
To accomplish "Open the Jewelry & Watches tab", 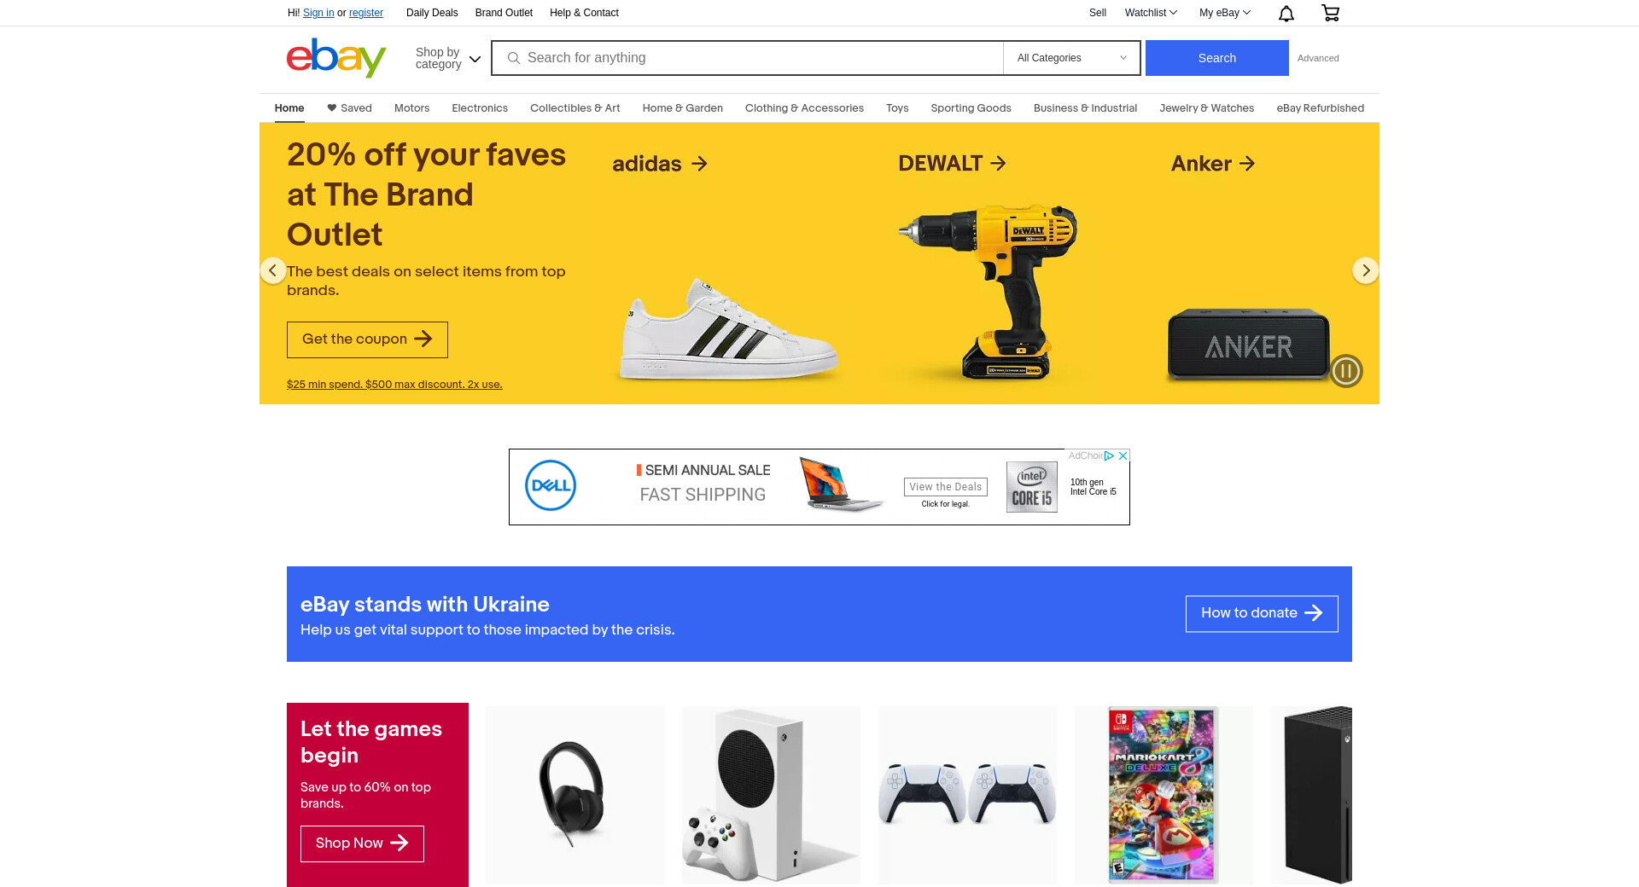I will [1206, 108].
